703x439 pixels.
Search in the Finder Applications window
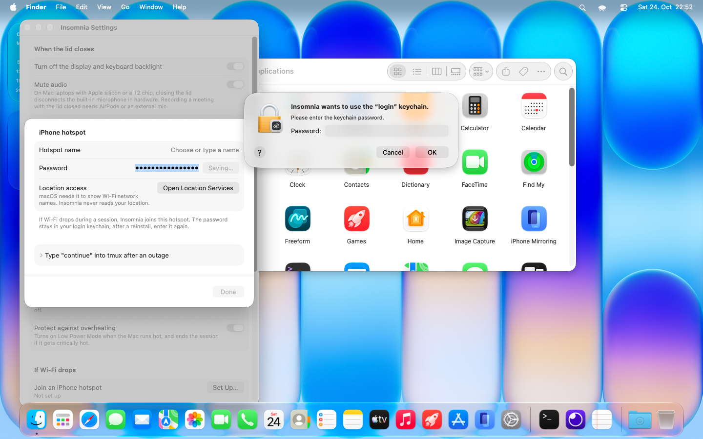[x=563, y=72]
